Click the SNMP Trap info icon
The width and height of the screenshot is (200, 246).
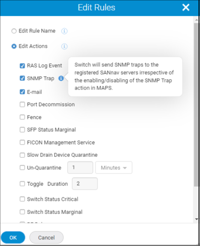(x=61, y=78)
